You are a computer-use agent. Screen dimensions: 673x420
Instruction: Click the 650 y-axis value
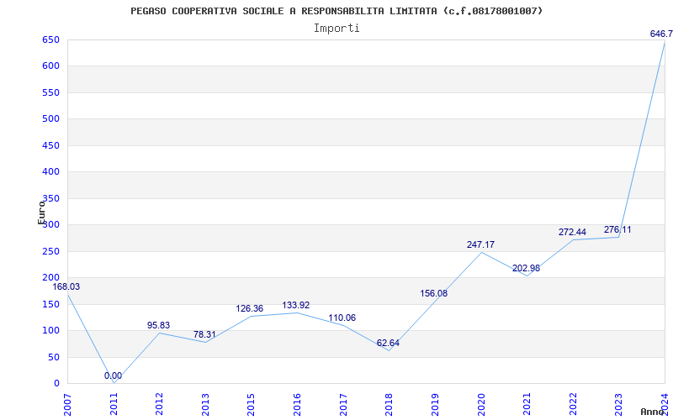coord(50,39)
